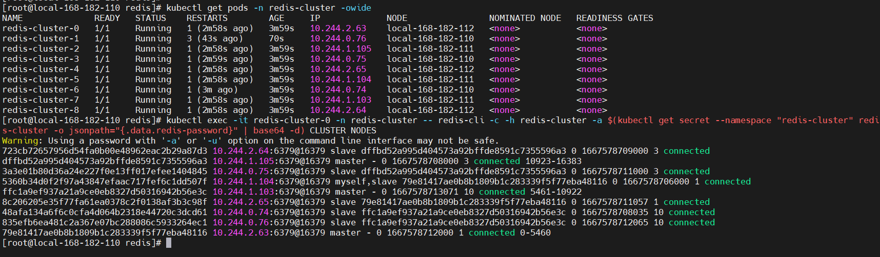Click the jsonpath '{.data.redis-password}' expression

176,130
